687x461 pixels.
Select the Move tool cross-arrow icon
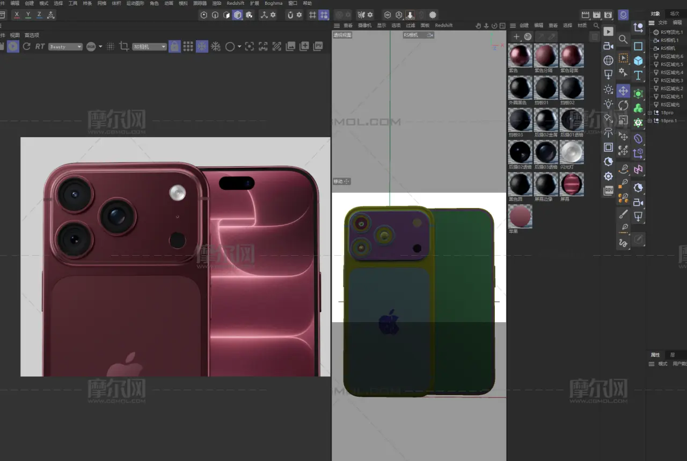point(623,91)
